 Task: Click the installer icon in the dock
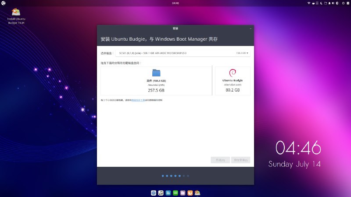point(197,193)
